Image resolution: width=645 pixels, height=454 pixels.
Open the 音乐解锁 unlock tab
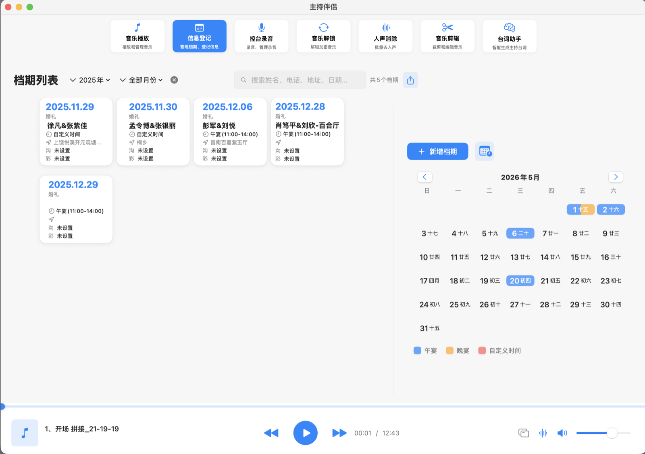pos(323,36)
